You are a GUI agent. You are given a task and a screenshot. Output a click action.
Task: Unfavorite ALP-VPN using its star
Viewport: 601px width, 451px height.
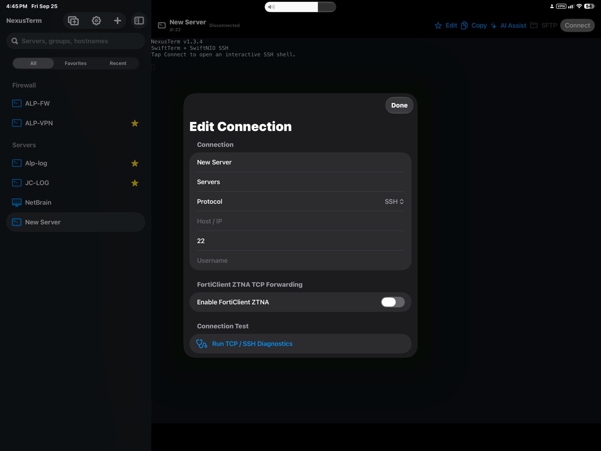135,123
